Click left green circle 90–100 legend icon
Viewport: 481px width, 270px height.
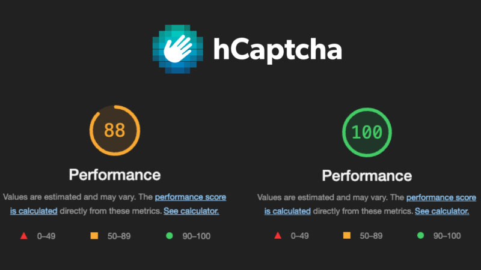(170, 236)
